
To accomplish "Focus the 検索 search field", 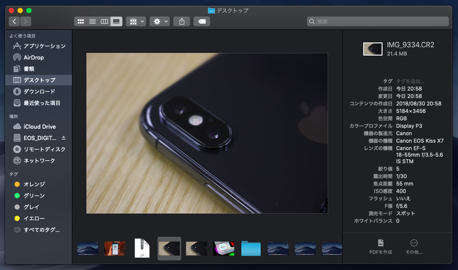I will click(x=378, y=21).
